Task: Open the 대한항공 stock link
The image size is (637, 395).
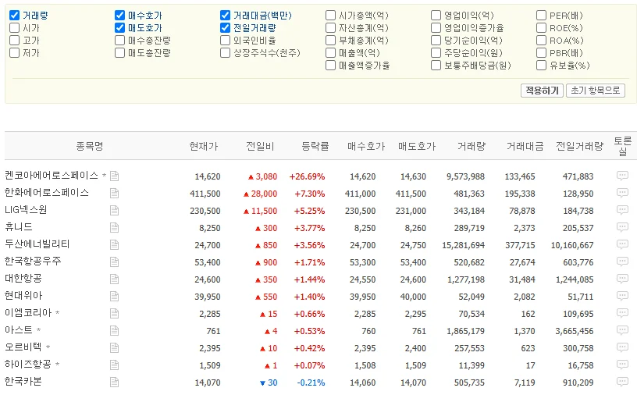Action: [x=23, y=279]
